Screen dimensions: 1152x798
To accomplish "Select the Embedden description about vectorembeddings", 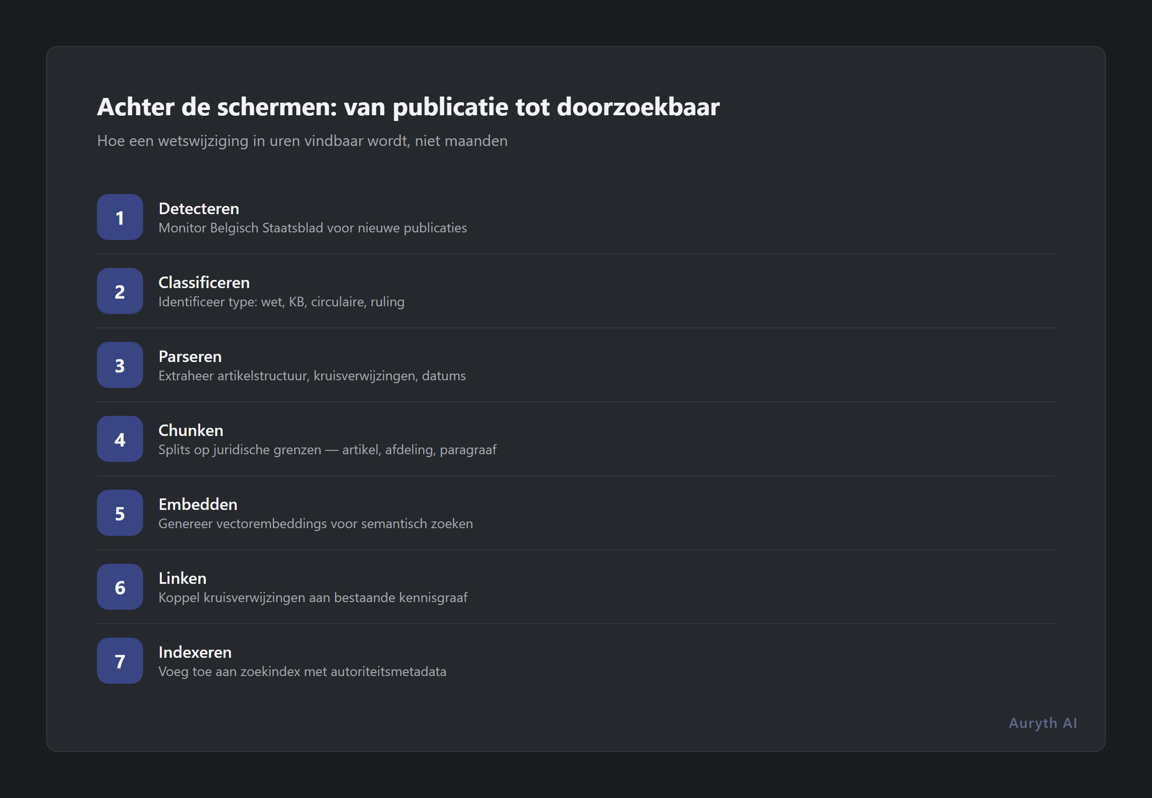I will pos(315,523).
